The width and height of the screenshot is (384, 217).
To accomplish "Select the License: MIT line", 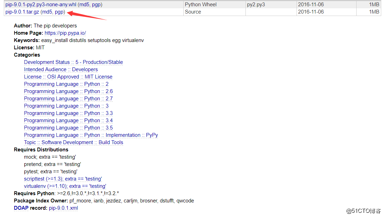I will (x=29, y=48).
